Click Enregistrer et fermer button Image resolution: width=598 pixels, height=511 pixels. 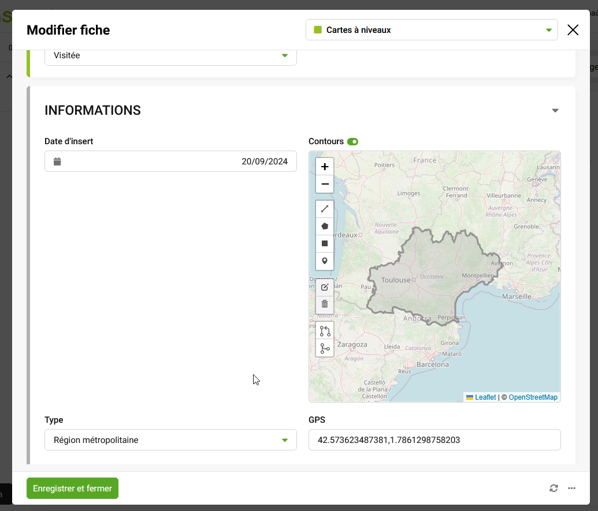coord(72,488)
